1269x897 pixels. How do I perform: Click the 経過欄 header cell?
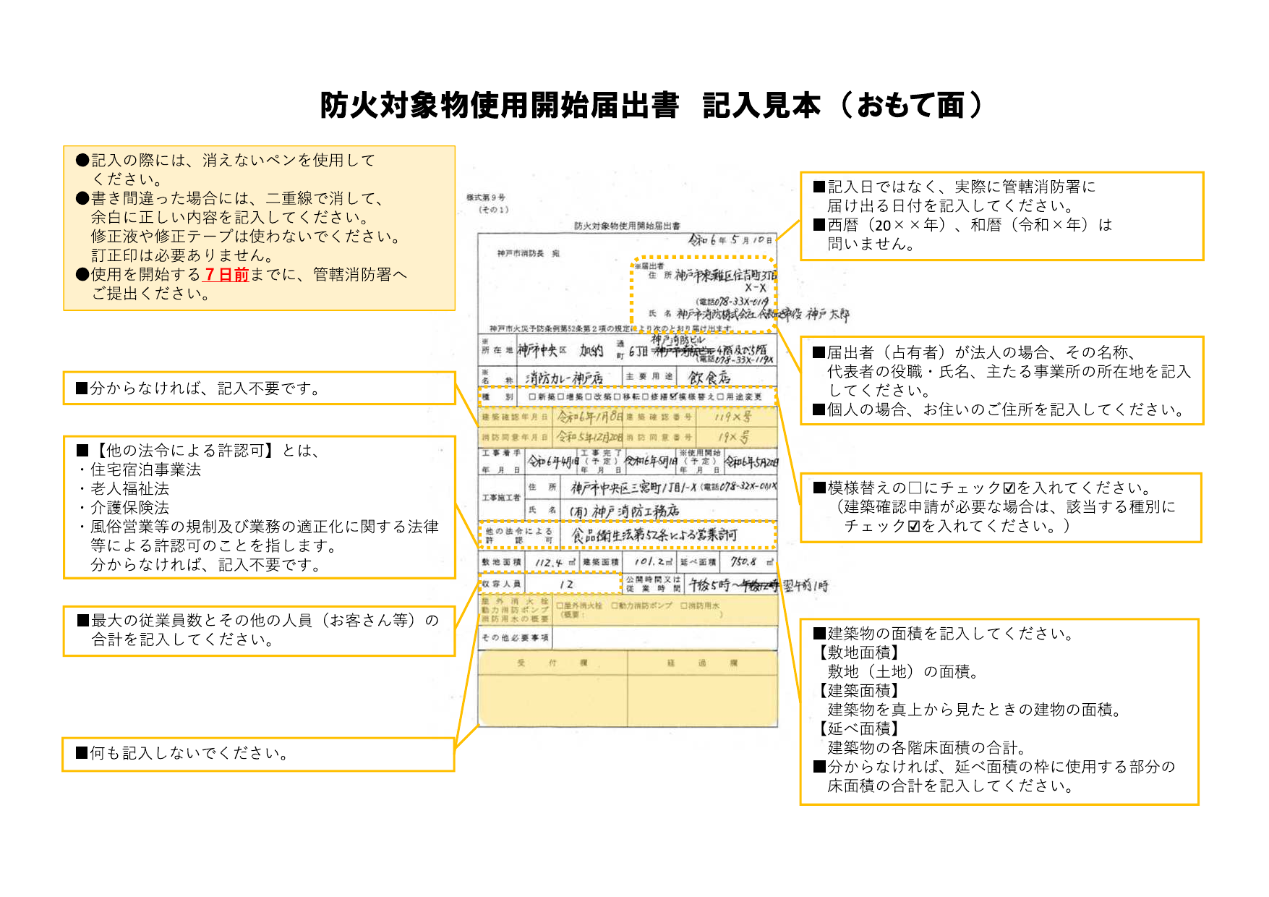tap(702, 663)
